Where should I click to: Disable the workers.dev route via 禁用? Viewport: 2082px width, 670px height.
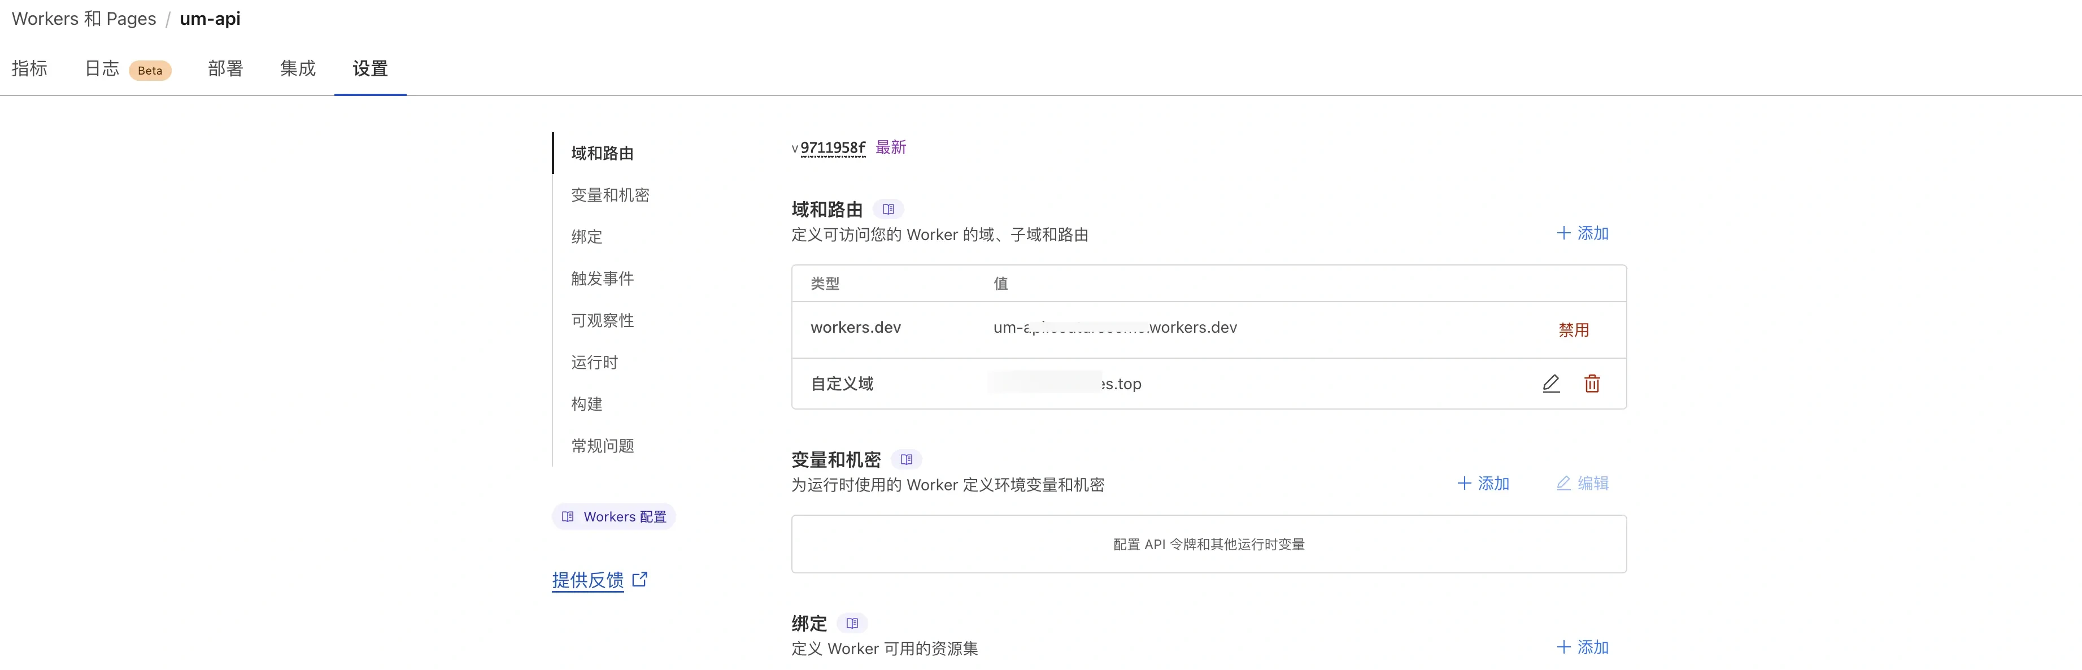coord(1573,330)
